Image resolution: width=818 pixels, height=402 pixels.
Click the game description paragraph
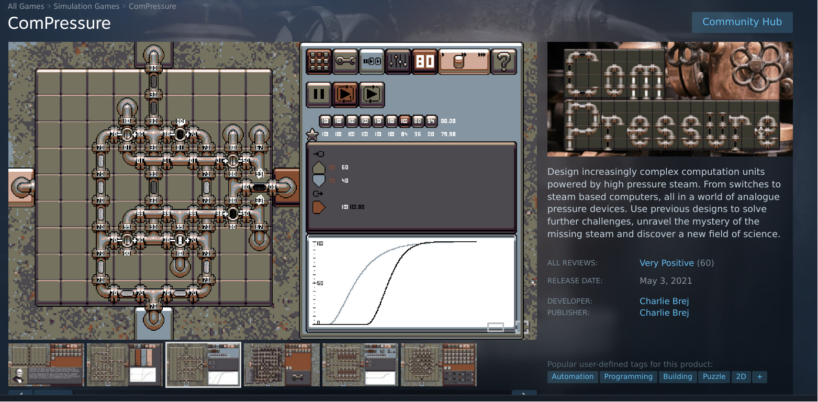[x=664, y=203]
